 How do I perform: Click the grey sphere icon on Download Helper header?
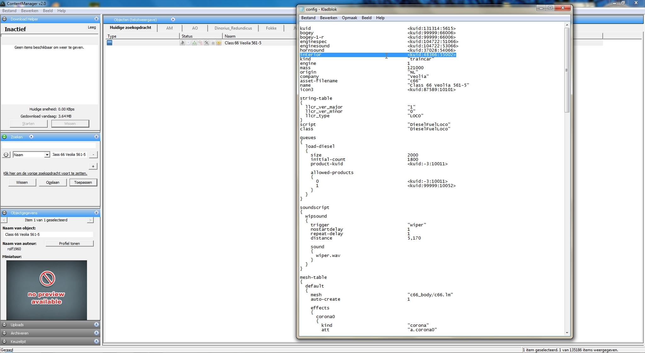(4, 19)
